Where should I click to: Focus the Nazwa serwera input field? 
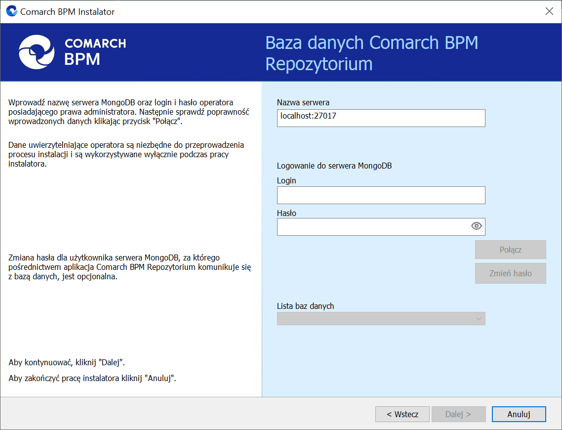(x=381, y=118)
